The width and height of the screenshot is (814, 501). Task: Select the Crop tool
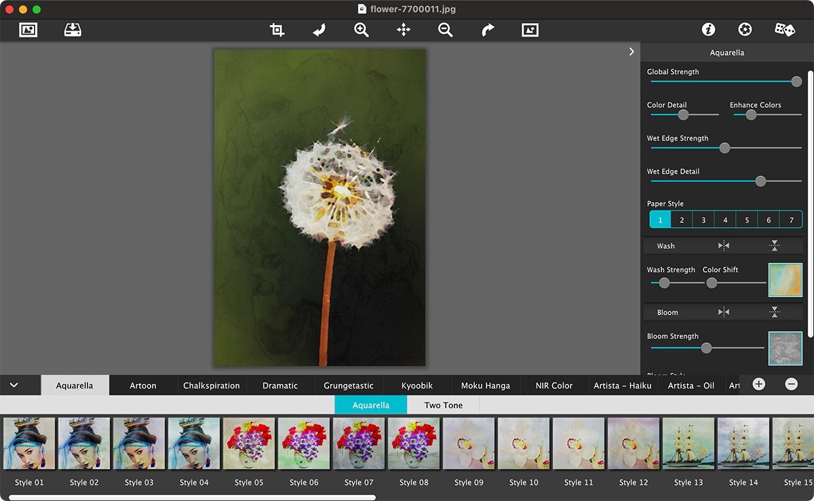coord(276,29)
